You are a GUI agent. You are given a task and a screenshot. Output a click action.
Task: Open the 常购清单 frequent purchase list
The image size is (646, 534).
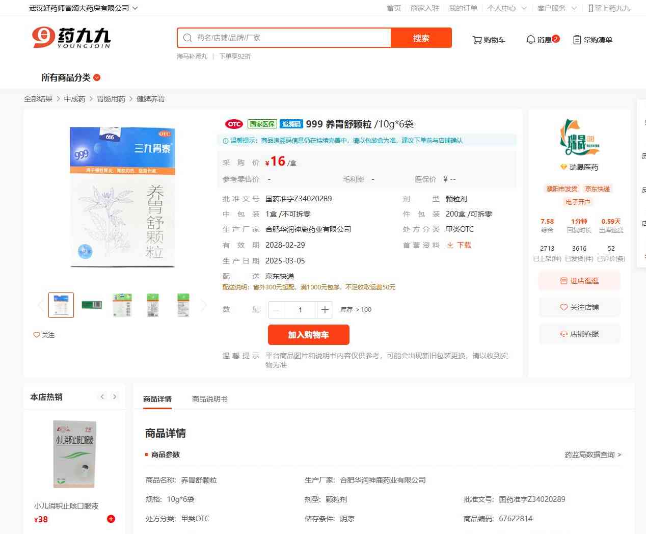click(x=593, y=40)
